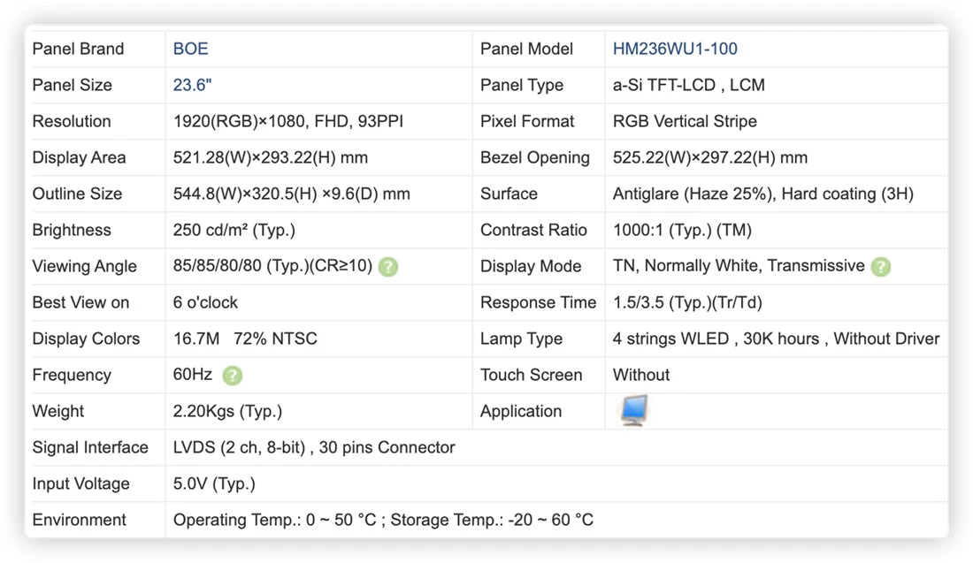This screenshot has height=563, width=973.
Task: Select the Outline Size label
Action: pyautogui.click(x=77, y=194)
